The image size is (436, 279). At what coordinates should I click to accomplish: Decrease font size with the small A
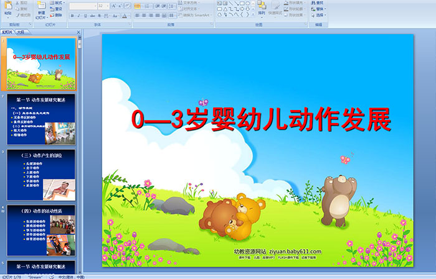(120, 6)
